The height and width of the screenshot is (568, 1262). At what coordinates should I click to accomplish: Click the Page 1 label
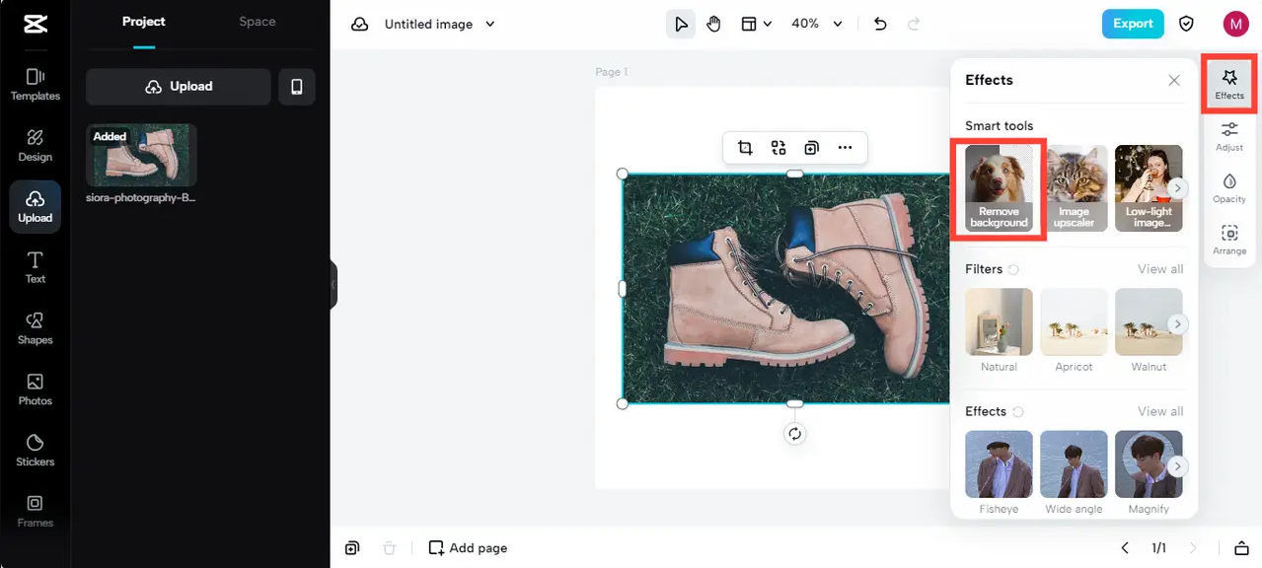click(x=611, y=72)
